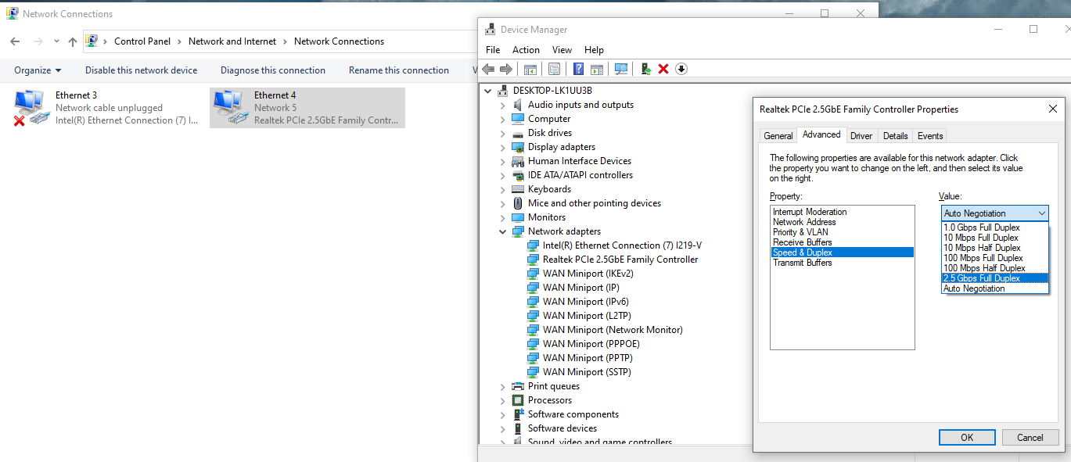Click the Up arrow in Network Connections
The width and height of the screenshot is (1071, 462).
click(73, 41)
